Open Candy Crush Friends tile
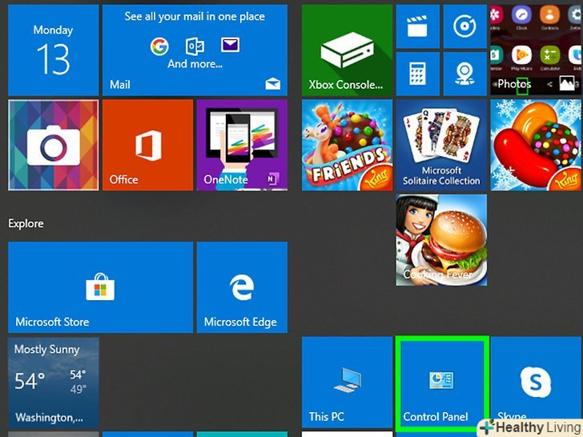583x437 pixels. (x=347, y=145)
